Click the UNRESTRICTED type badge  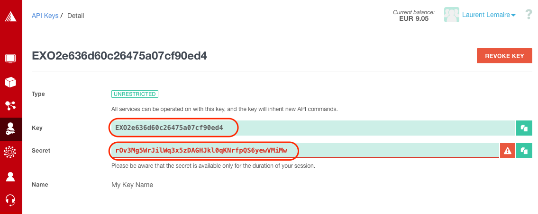click(135, 94)
